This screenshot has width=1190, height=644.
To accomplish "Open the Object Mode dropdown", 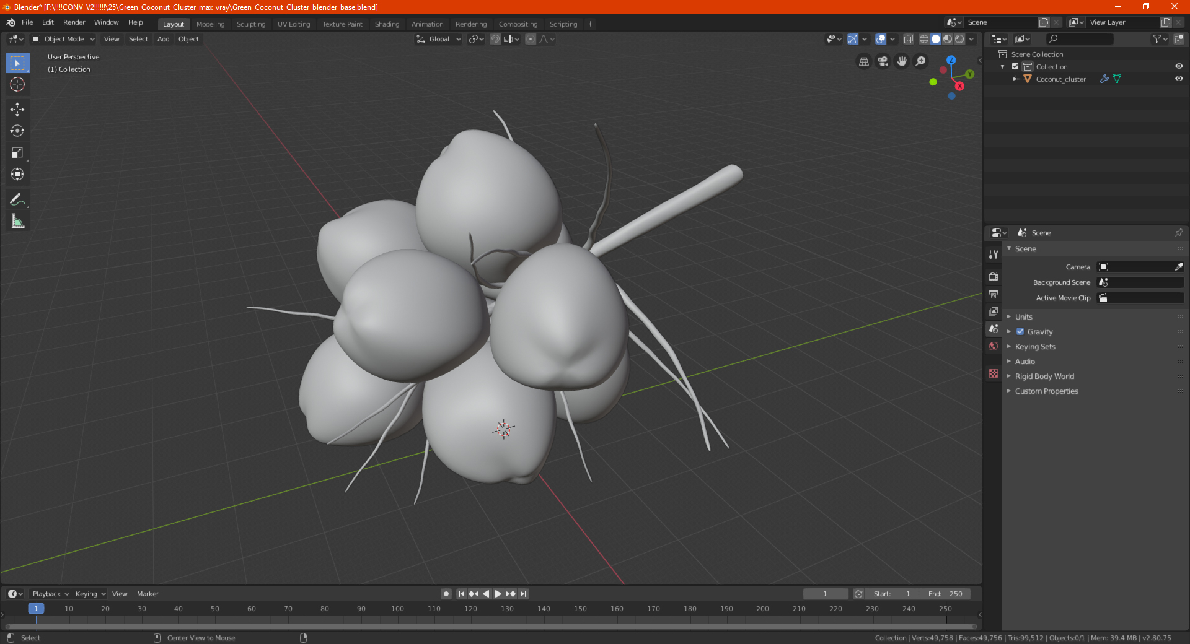I will click(63, 39).
